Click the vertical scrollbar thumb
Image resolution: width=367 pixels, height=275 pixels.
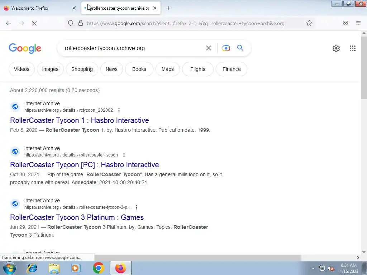point(364,68)
